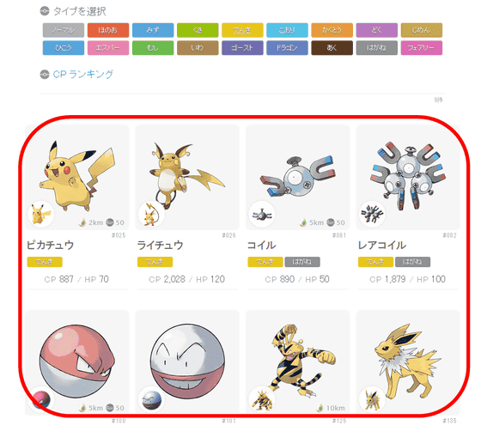This screenshot has width=481, height=425.
Task: Filter by ドラゴン type
Action: tap(287, 48)
